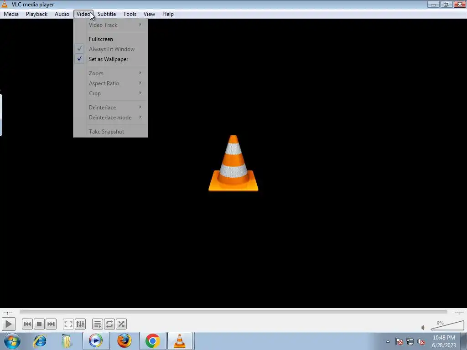Show hidden system tray icons
467x350 pixels.
(388, 341)
